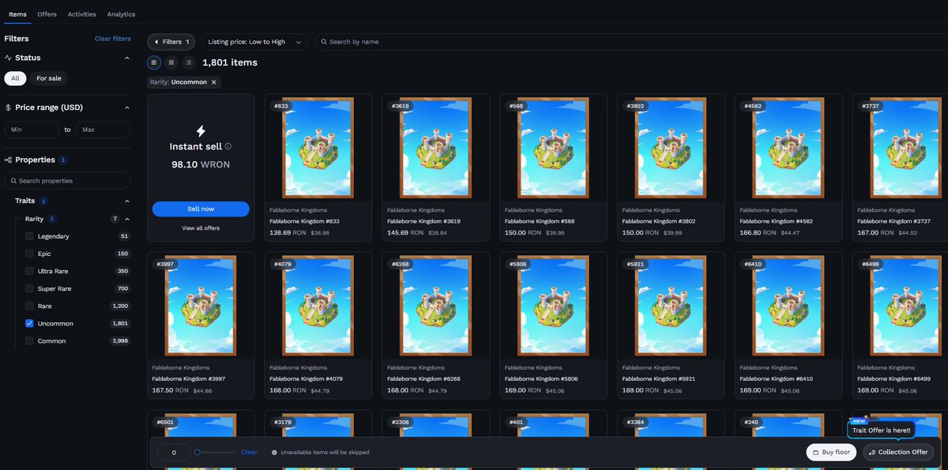Check the Super Rare checkbox
This screenshot has width=948, height=470.
(29, 288)
